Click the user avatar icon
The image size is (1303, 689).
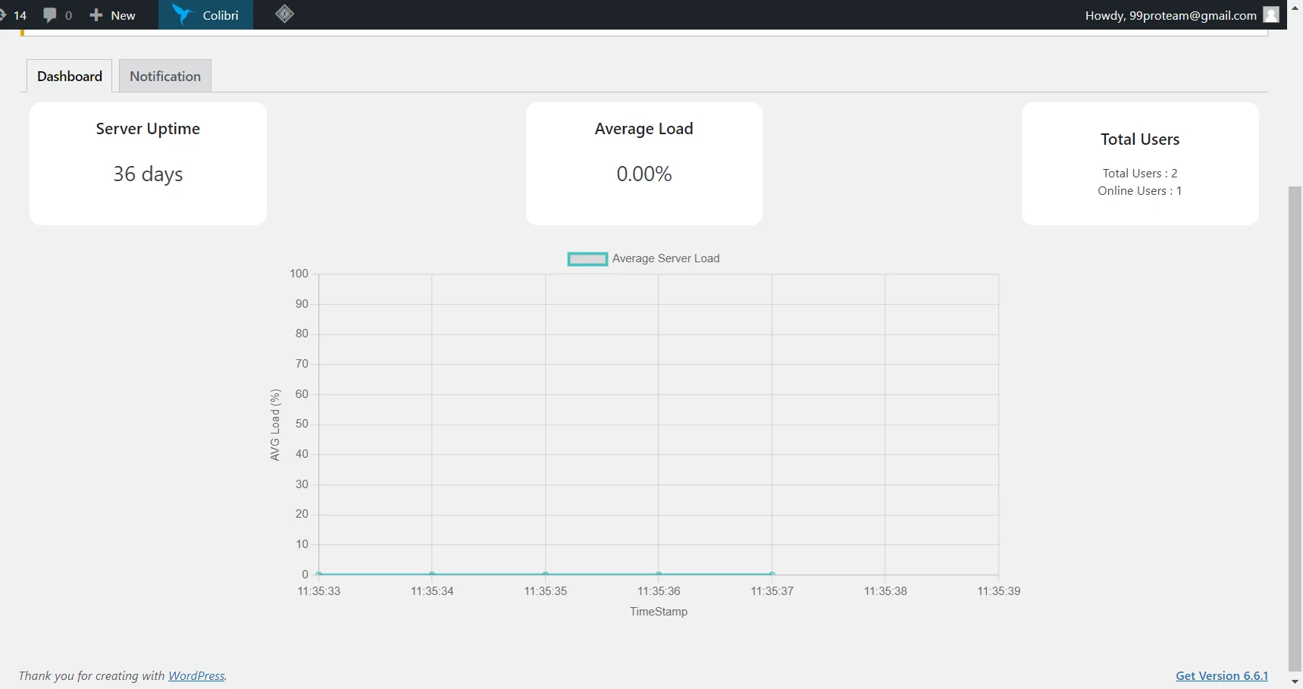tap(1270, 14)
